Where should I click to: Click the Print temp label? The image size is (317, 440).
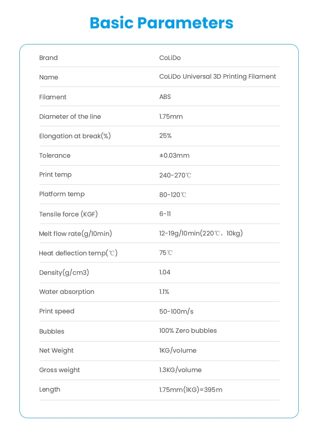[55, 175]
